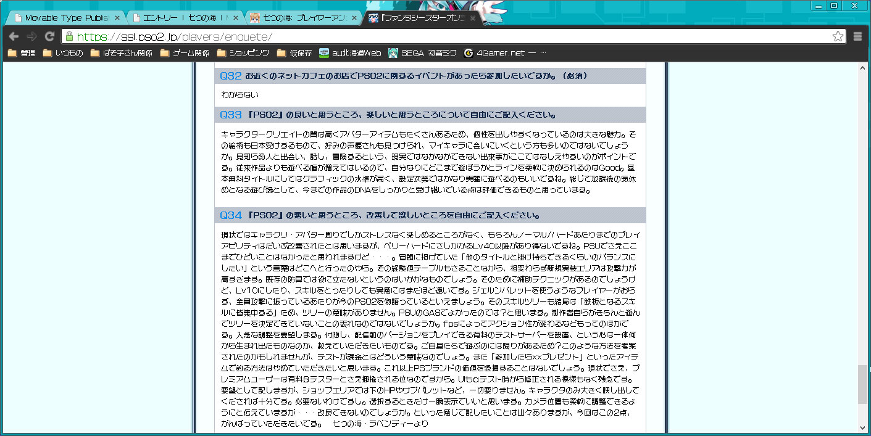Bookmark this page with the star

(x=838, y=36)
